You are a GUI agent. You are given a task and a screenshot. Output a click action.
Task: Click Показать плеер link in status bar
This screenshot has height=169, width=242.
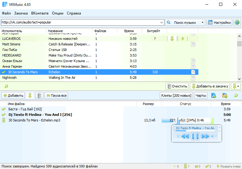[229, 167]
